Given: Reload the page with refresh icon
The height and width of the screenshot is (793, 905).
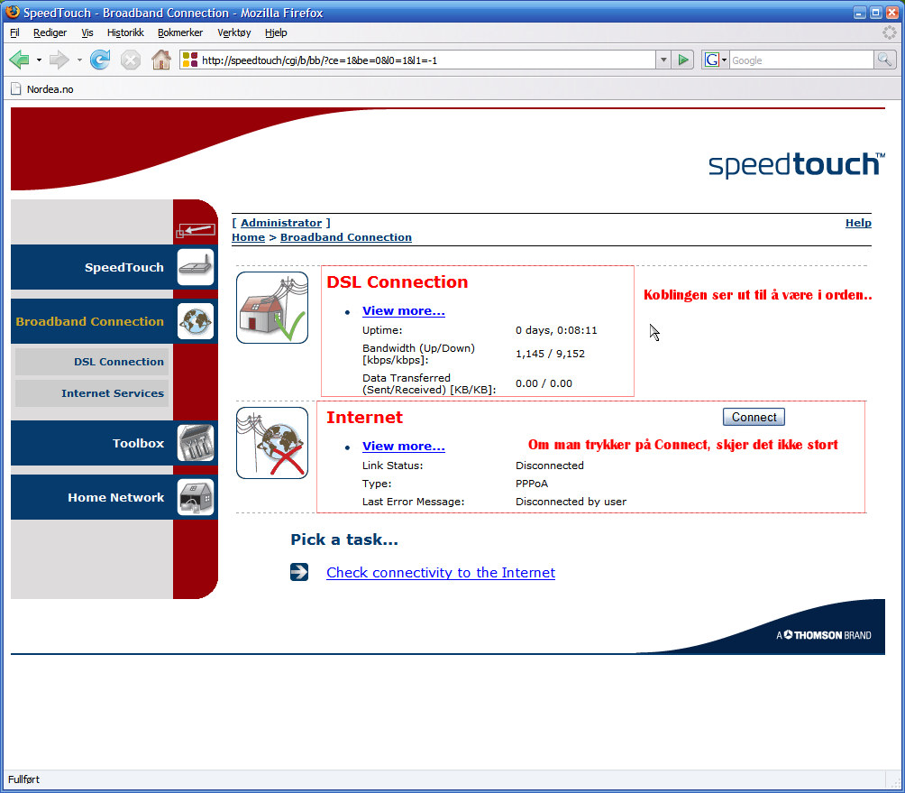Looking at the screenshot, I should coord(100,60).
